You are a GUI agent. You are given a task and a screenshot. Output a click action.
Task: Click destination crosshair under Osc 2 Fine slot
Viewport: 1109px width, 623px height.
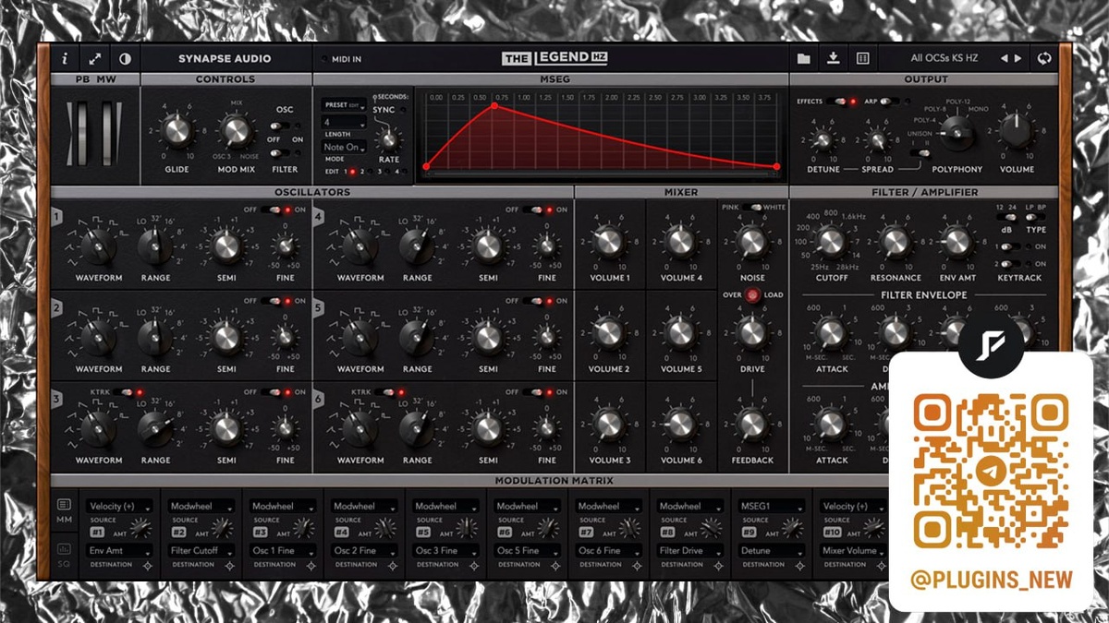(x=392, y=565)
